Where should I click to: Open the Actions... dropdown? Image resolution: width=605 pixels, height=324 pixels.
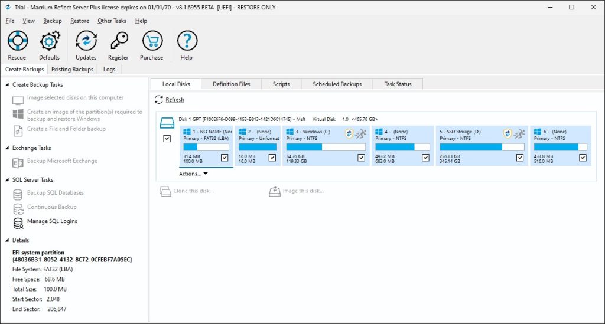pos(193,174)
